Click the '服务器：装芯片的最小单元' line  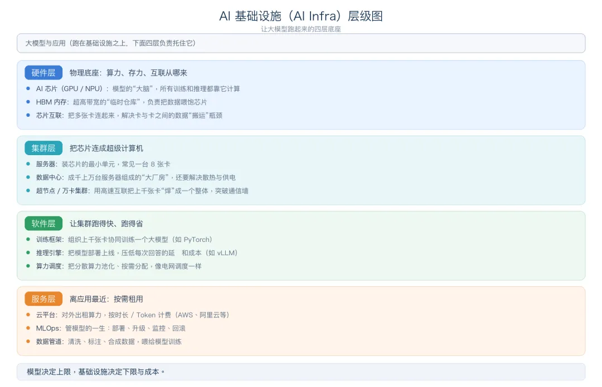(x=103, y=165)
